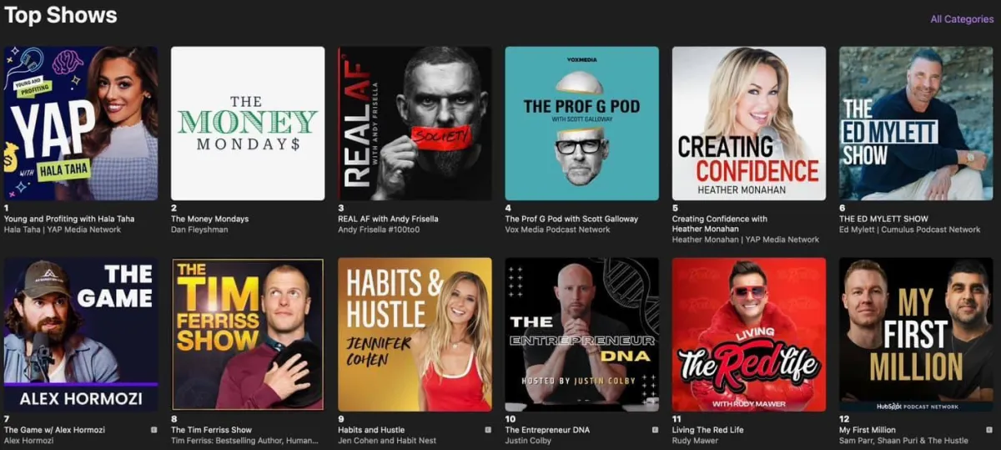
Task: Click the explicit badge beside The Game
Action: (153, 430)
